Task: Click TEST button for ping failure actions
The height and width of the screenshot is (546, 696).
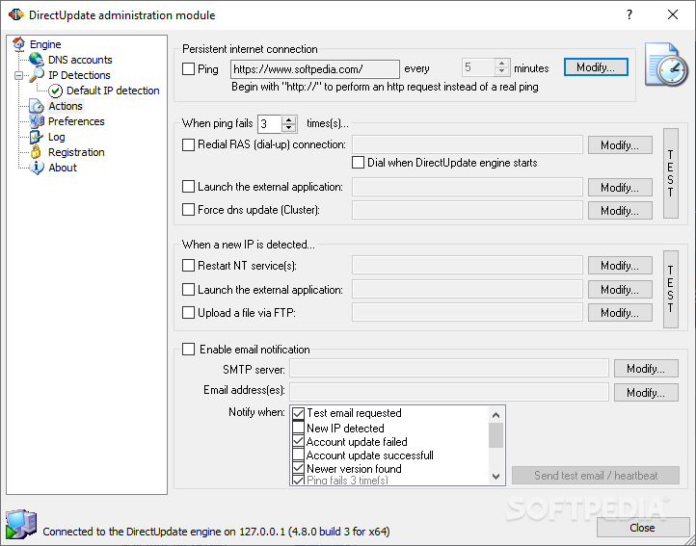Action: pos(671,173)
